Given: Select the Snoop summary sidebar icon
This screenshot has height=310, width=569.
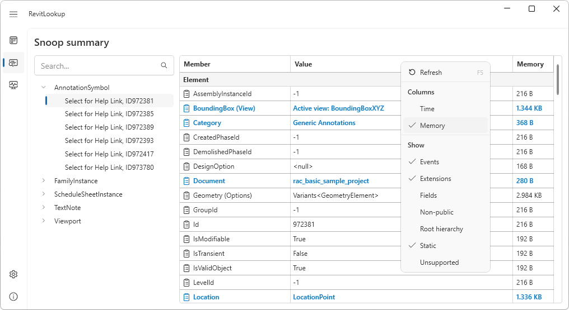Looking at the screenshot, I should click(13, 63).
